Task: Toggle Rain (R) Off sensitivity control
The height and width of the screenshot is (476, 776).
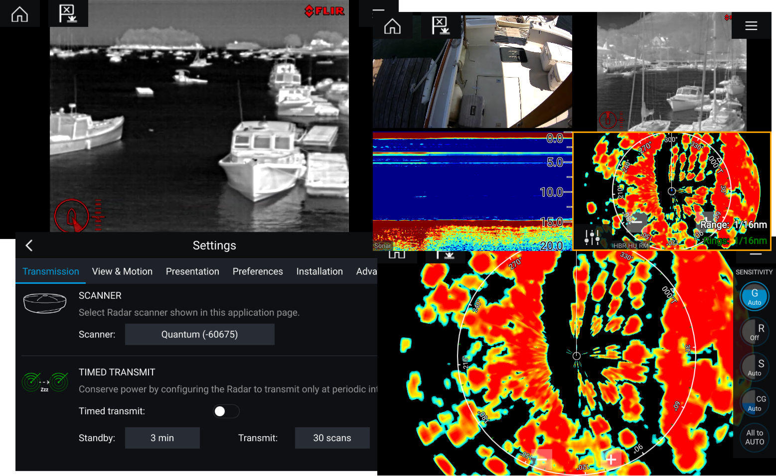Action: (x=755, y=332)
